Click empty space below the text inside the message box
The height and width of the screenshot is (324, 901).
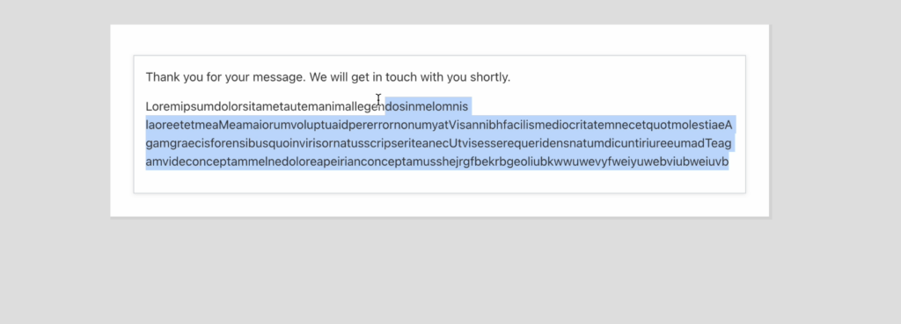[439, 181]
